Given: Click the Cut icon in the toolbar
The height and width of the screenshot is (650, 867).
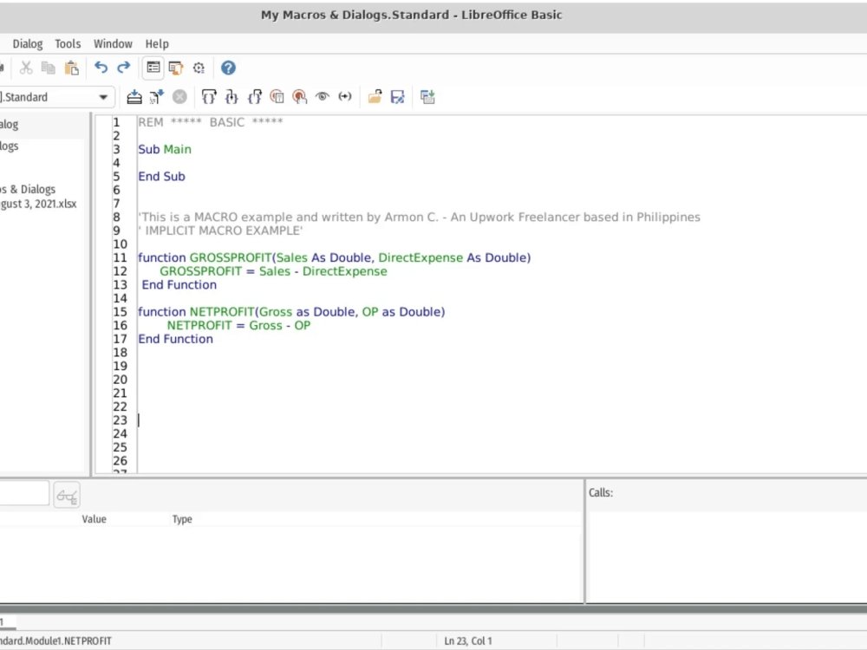Looking at the screenshot, I should [x=25, y=68].
